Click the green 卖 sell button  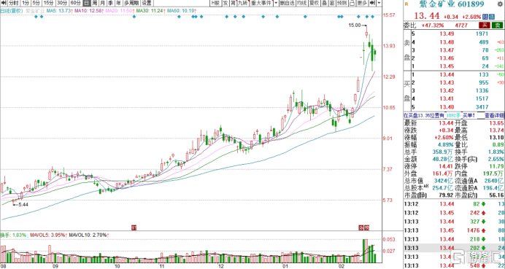(498, 26)
